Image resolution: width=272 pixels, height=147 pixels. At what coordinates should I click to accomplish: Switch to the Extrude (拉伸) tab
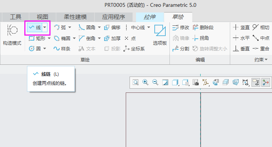tap(150, 17)
